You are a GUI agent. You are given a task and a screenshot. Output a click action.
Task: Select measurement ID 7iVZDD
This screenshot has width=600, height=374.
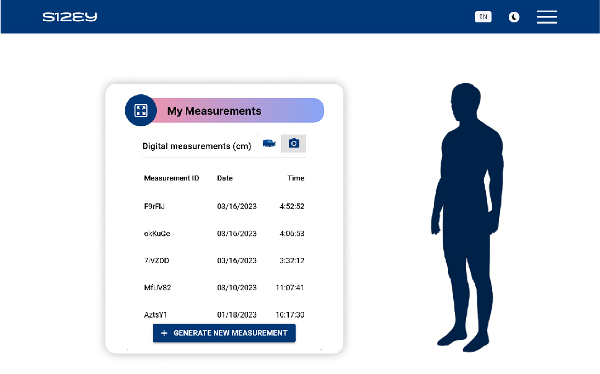click(x=156, y=260)
